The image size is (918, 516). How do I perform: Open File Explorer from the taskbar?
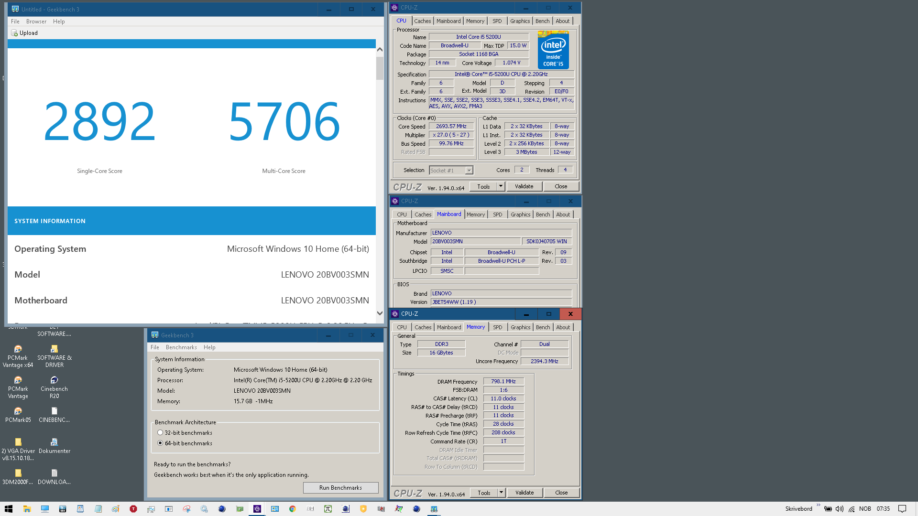(27, 509)
